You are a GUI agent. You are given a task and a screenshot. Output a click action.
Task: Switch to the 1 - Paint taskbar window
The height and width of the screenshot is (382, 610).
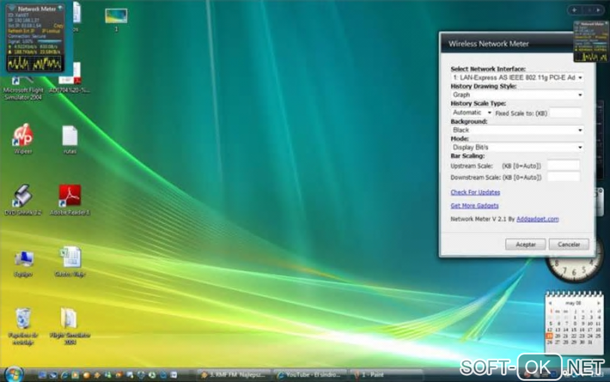(386, 375)
